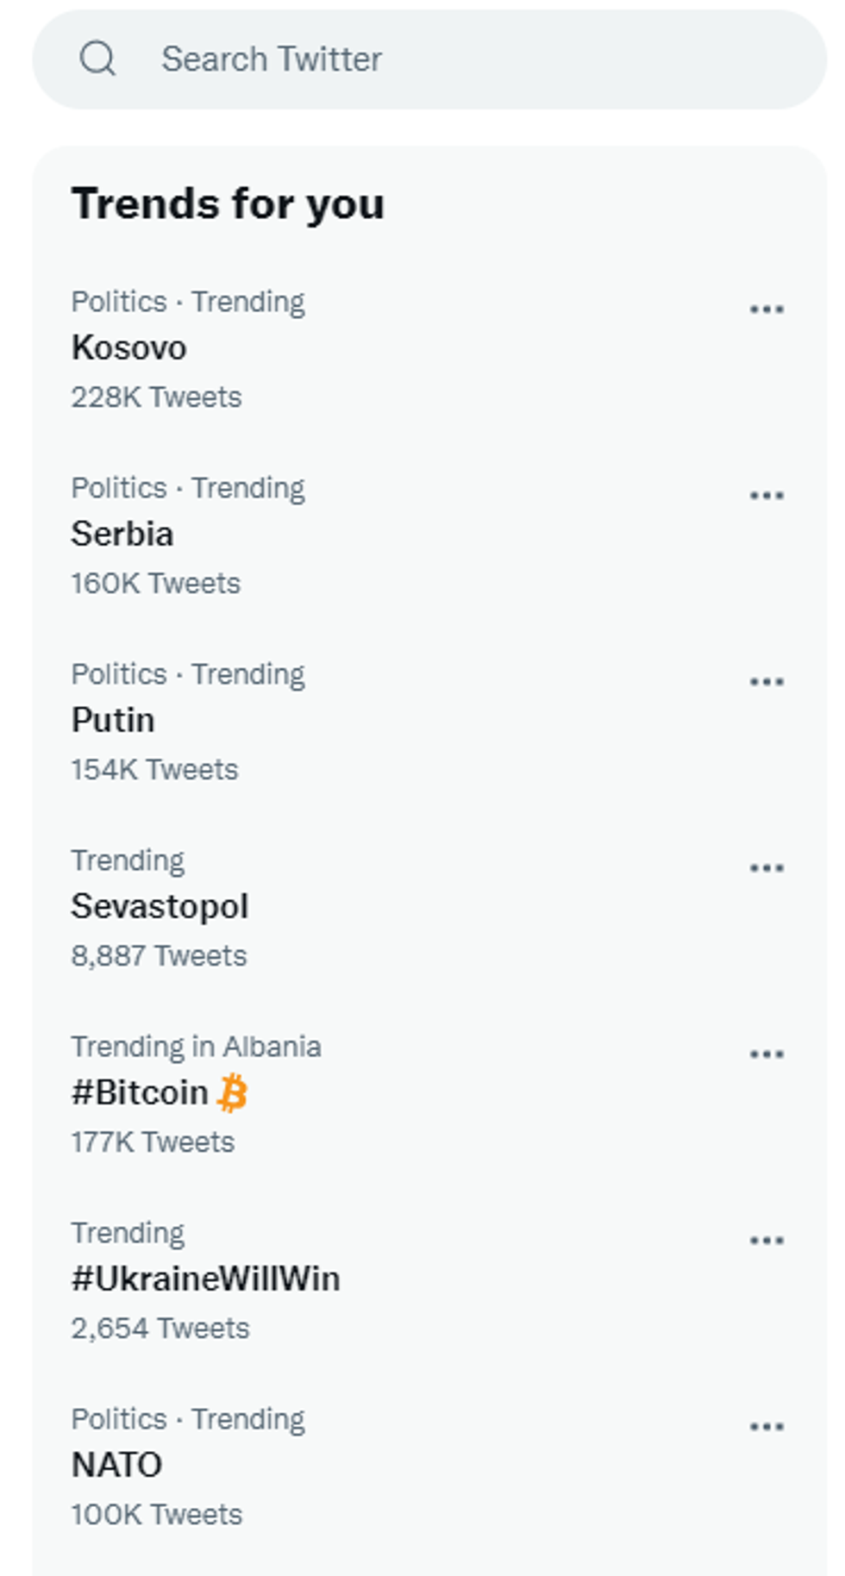Open the #Bitcoin hashtag trend
Screen dimensions: 845x1576
click(x=140, y=1093)
